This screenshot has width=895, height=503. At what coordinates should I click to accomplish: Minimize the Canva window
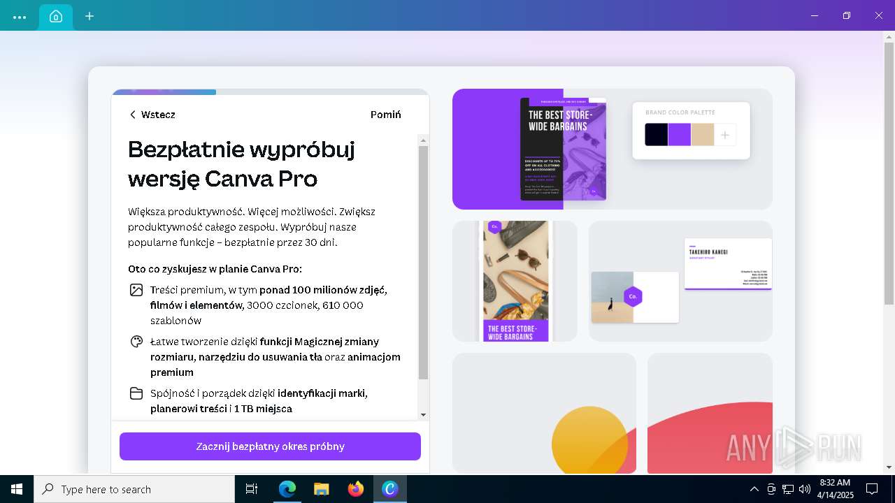tap(815, 15)
